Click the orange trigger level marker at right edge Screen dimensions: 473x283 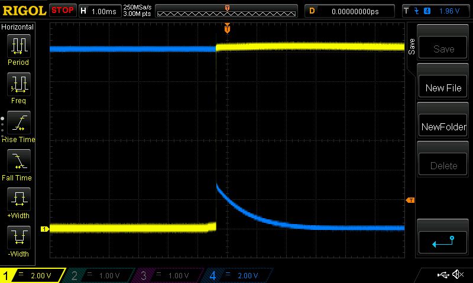410,200
